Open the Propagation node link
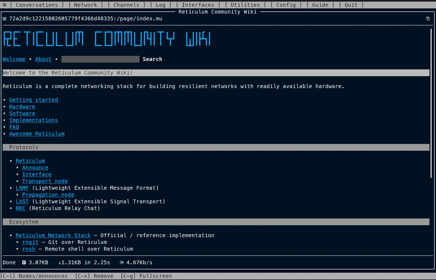This screenshot has width=436, height=280. click(48, 195)
